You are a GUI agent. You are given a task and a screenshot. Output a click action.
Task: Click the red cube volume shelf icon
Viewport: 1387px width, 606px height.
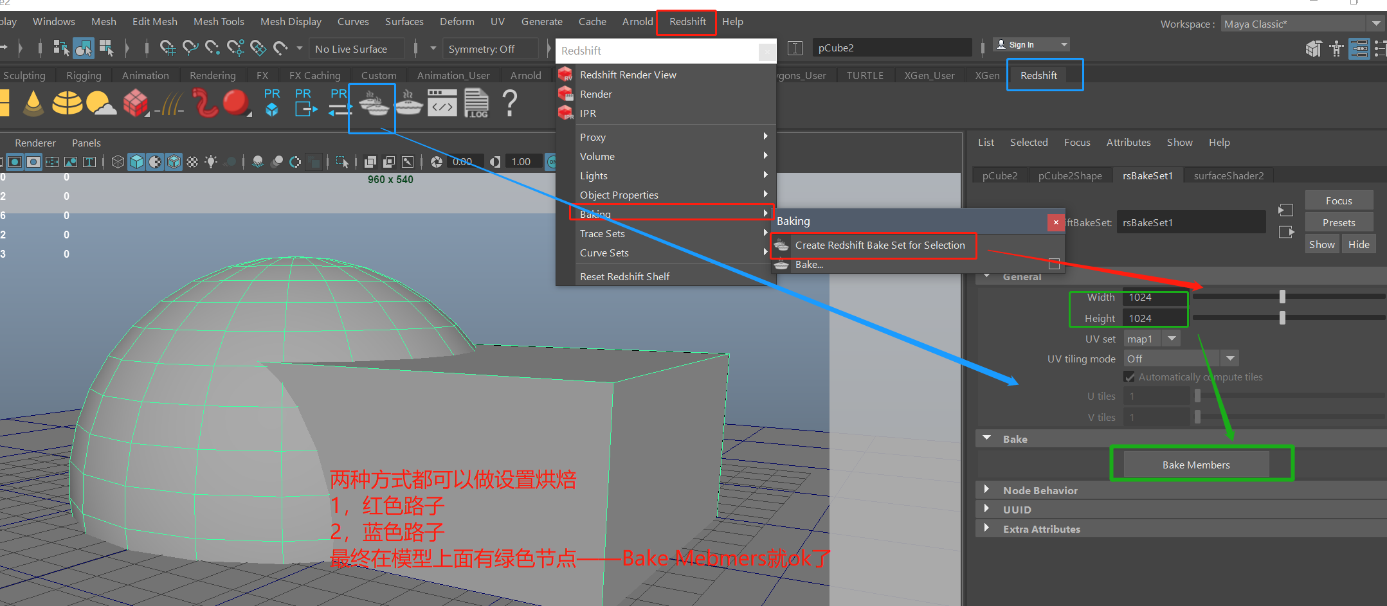click(x=136, y=103)
